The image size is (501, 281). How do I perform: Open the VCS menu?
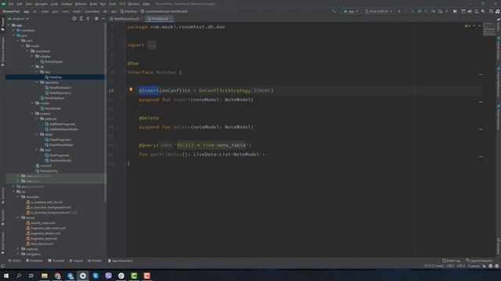(x=122, y=4)
